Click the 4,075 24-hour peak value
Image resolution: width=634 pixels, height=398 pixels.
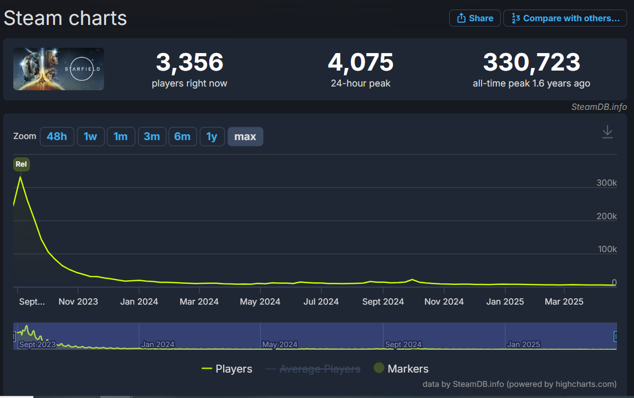tap(360, 62)
